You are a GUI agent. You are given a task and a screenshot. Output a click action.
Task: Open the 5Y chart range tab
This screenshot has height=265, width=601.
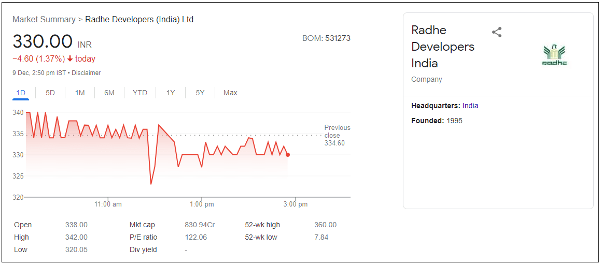click(x=200, y=93)
